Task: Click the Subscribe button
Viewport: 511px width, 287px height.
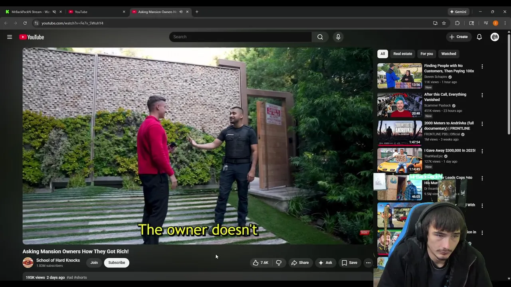Action: coord(117,263)
